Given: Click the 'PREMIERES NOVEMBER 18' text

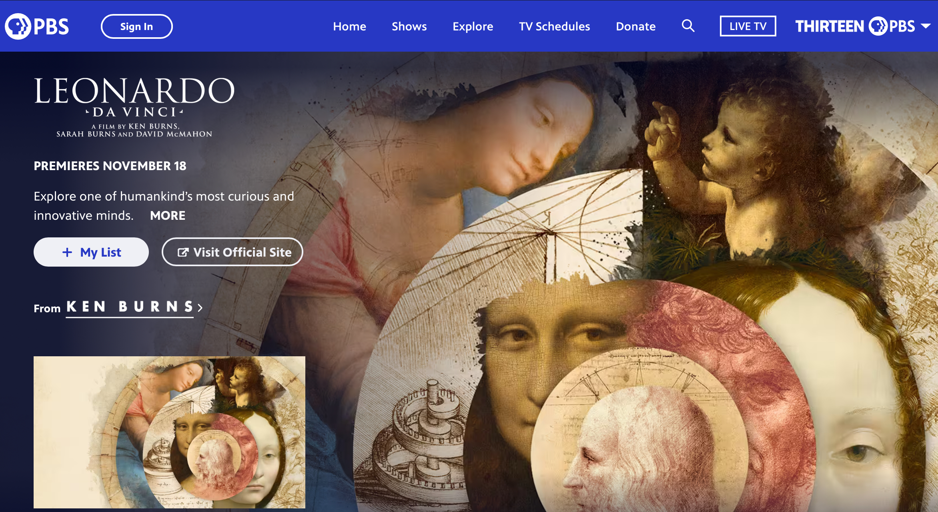Looking at the screenshot, I should point(110,166).
